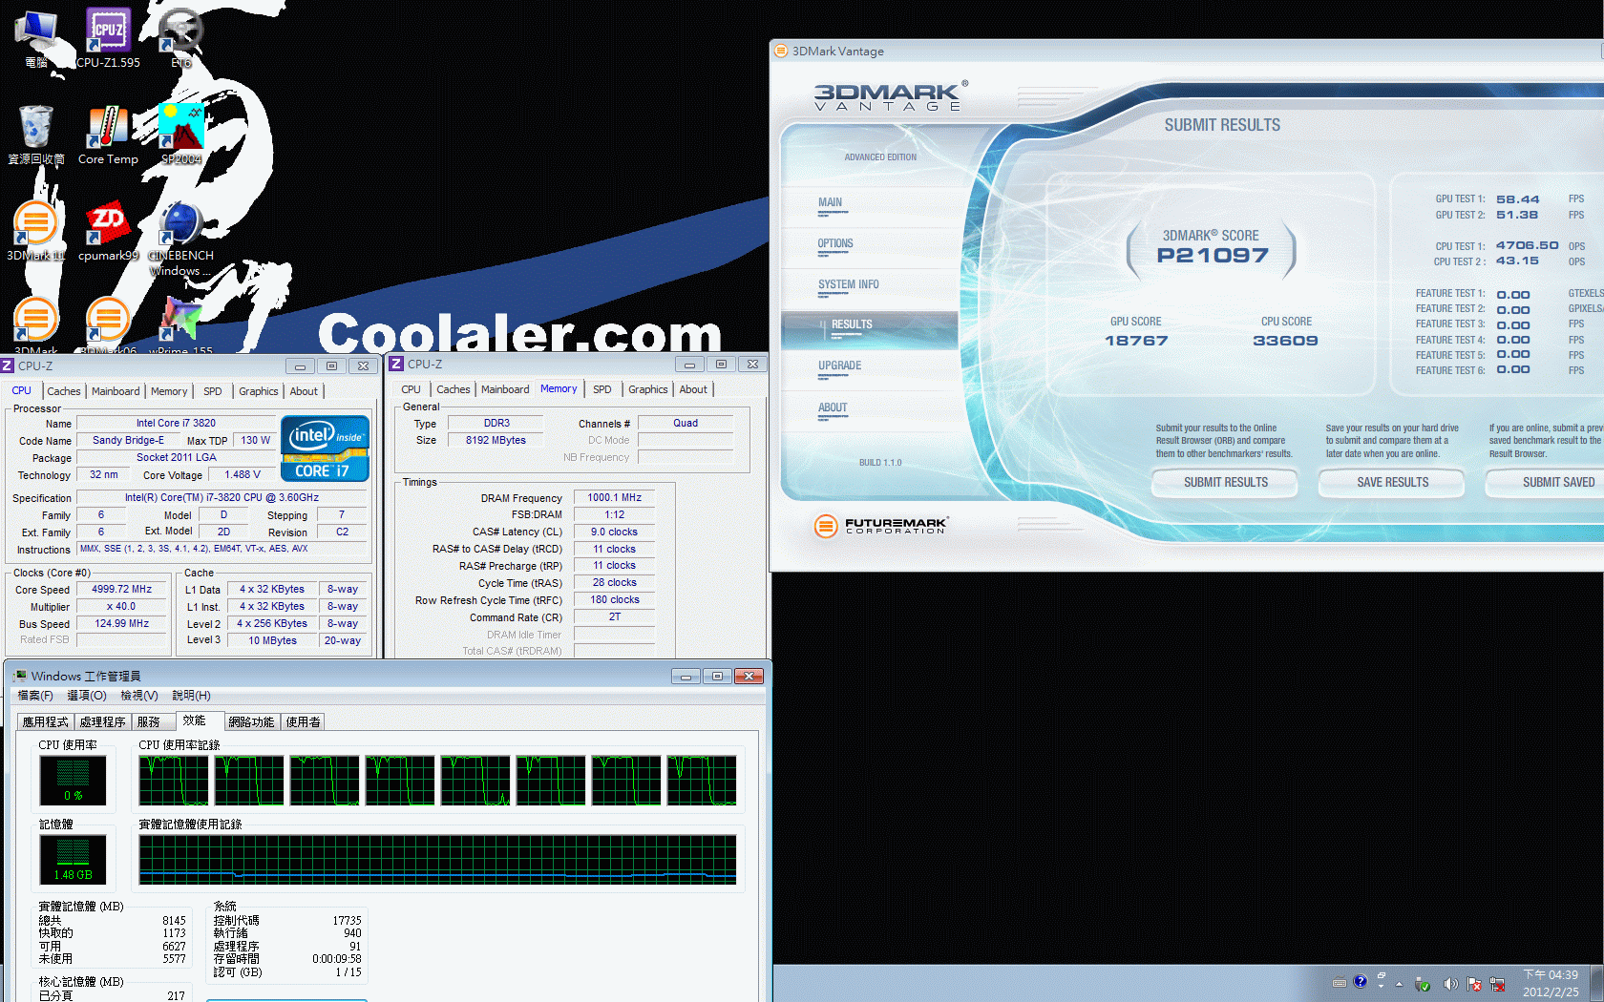Go to MAIN in 3DMark Vantage
Viewport: 1604px width, 1002px height.
point(830,203)
